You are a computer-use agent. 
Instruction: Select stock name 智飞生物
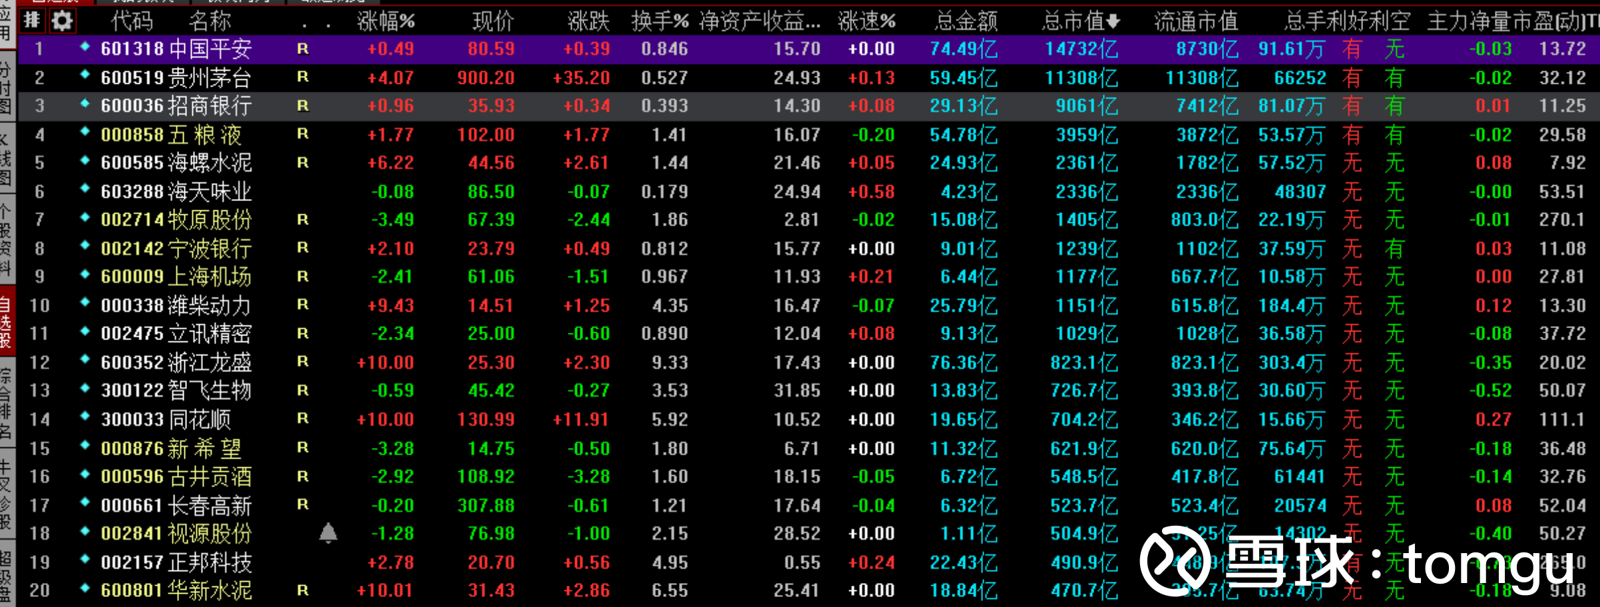(210, 390)
